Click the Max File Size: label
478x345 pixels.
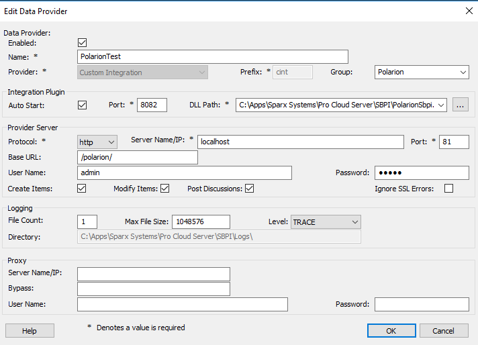point(146,221)
